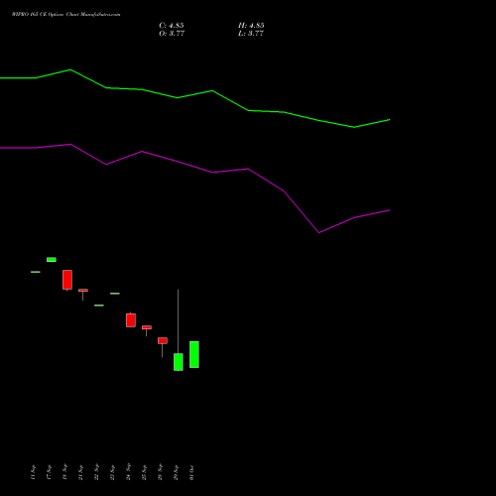
Task: Click the 29 Sep date label
Action: tap(176, 472)
